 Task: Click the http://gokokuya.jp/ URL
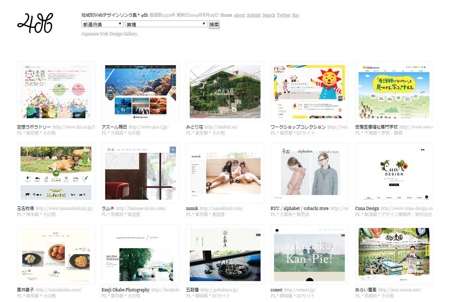point(220,290)
